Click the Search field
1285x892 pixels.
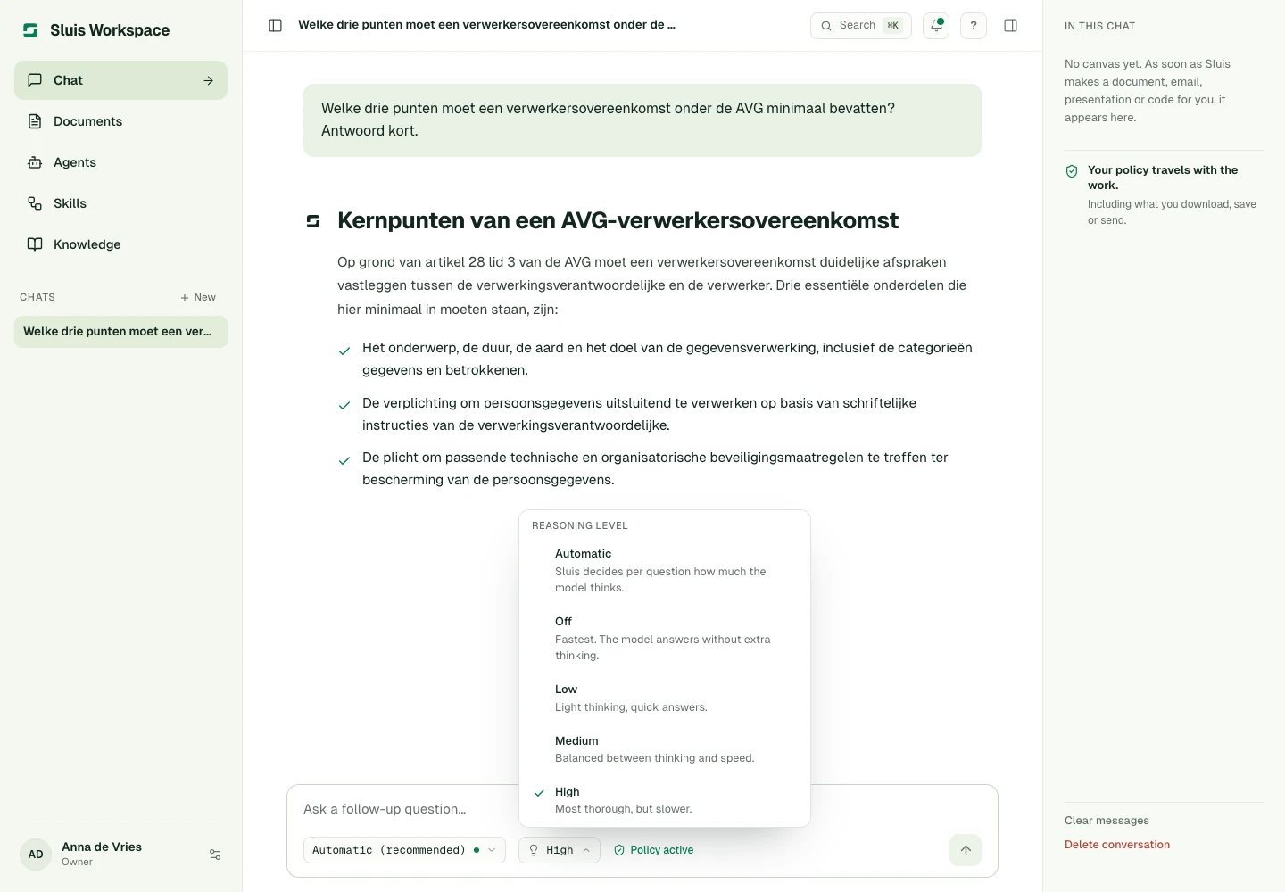pos(861,26)
